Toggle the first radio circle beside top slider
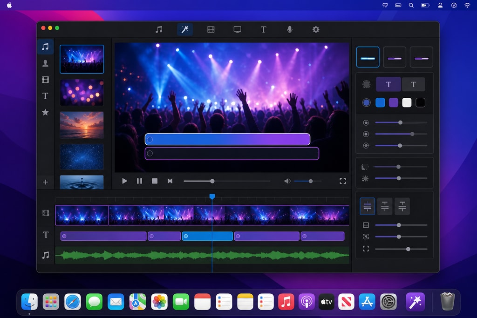This screenshot has height=318, width=477. click(x=366, y=122)
